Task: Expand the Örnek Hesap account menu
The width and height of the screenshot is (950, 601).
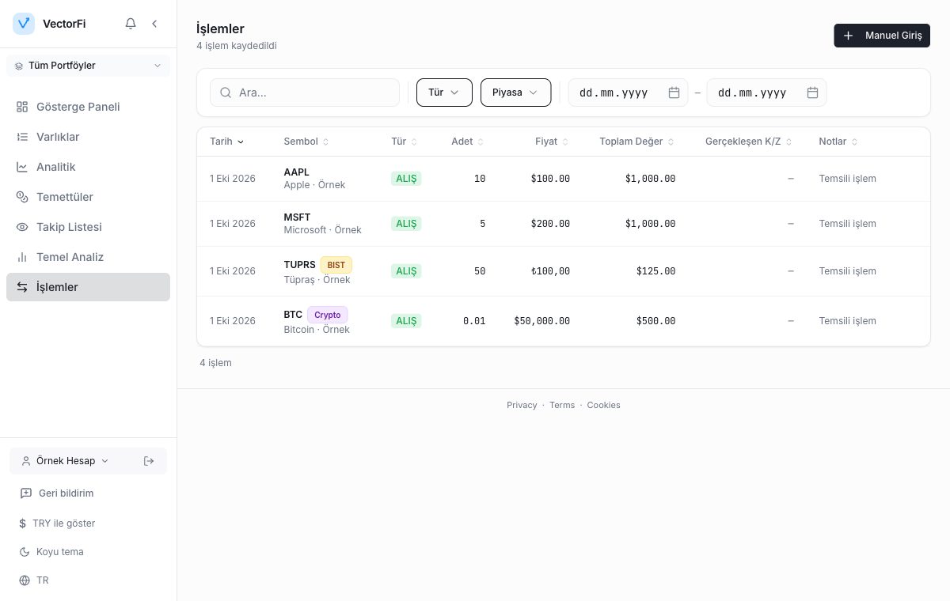Action: [65, 461]
